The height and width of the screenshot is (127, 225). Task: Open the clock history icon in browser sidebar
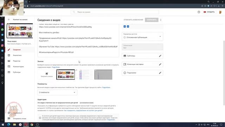[2, 75]
